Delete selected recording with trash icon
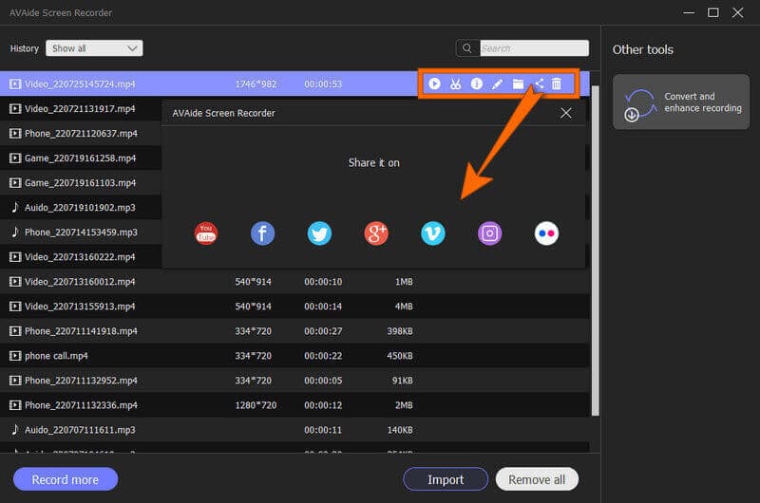The width and height of the screenshot is (760, 503). 557,84
